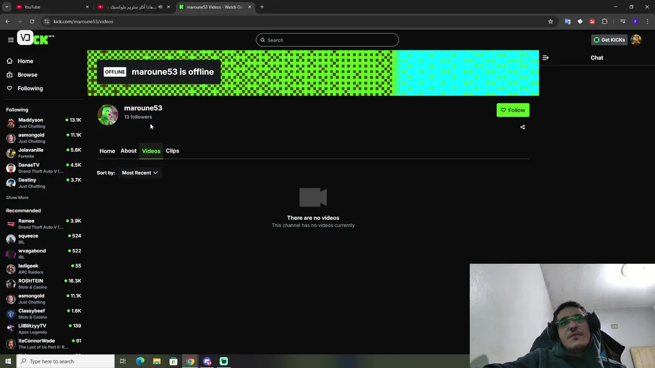655x368 pixels.
Task: Select the Videos tab
Action: click(x=151, y=151)
